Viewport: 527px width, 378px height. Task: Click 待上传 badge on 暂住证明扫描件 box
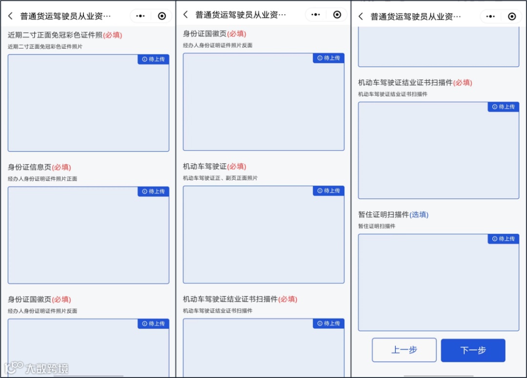[504, 239]
